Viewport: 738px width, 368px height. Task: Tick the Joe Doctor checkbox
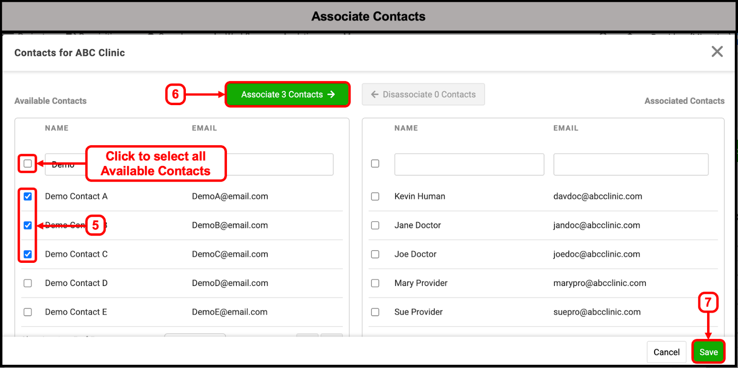(x=375, y=254)
